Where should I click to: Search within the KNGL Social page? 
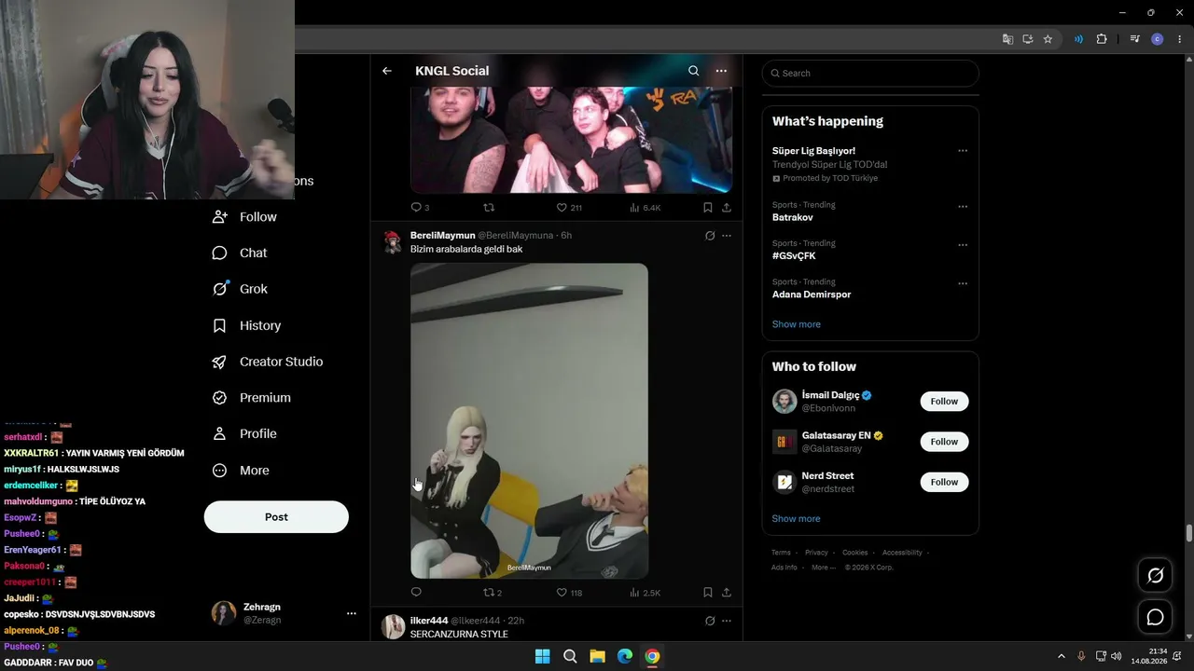(x=693, y=71)
